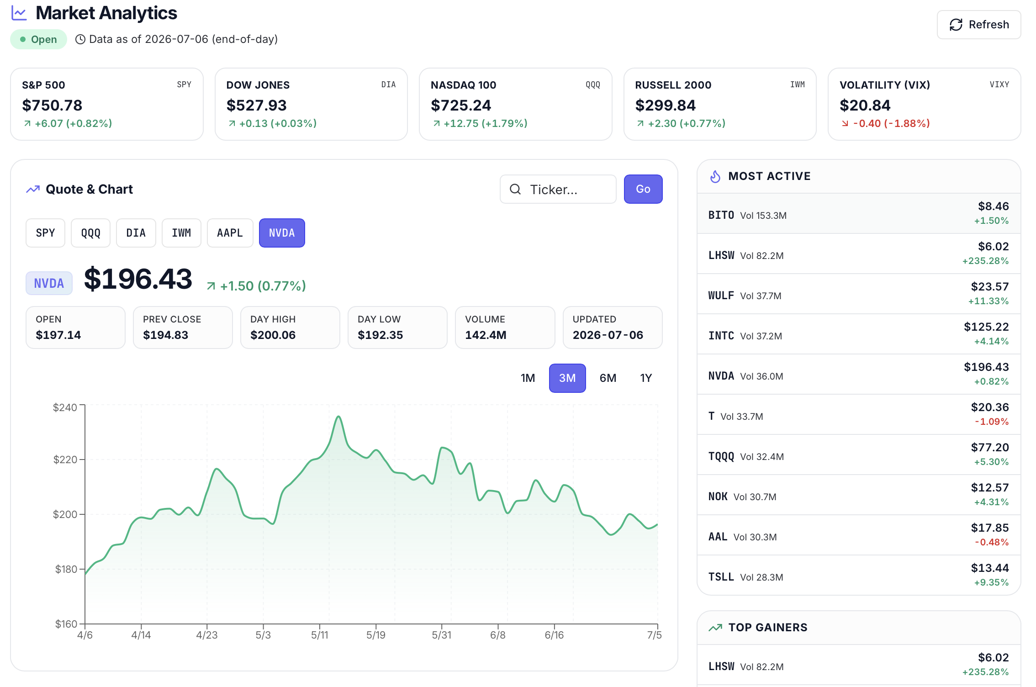The height and width of the screenshot is (687, 1036).
Task: Click the Most Active flame icon
Action: 715,176
